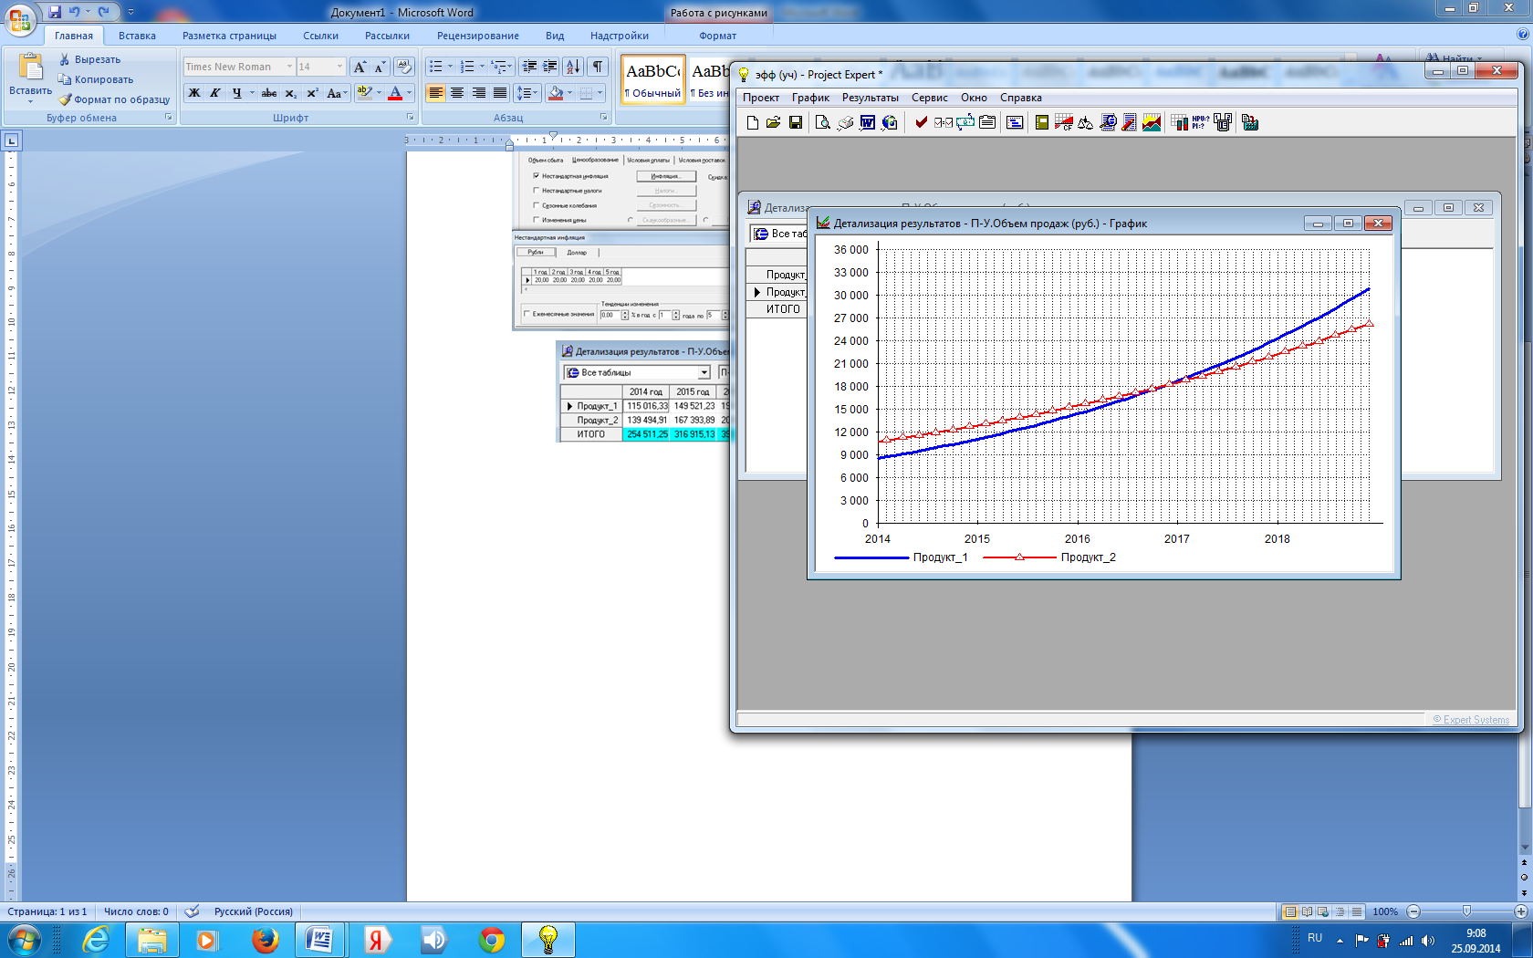Sort text А-Я icon
The image size is (1533, 958).
coord(573,67)
